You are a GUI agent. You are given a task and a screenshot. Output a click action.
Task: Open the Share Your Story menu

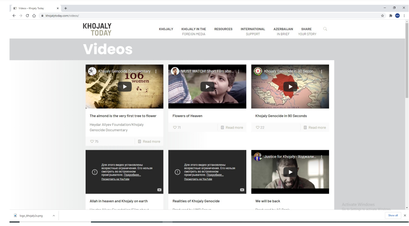(x=307, y=31)
